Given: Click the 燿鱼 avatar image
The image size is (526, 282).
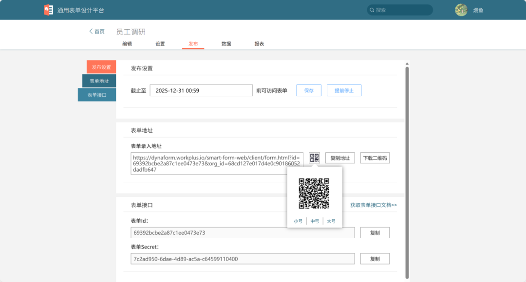Looking at the screenshot, I should 461,10.
